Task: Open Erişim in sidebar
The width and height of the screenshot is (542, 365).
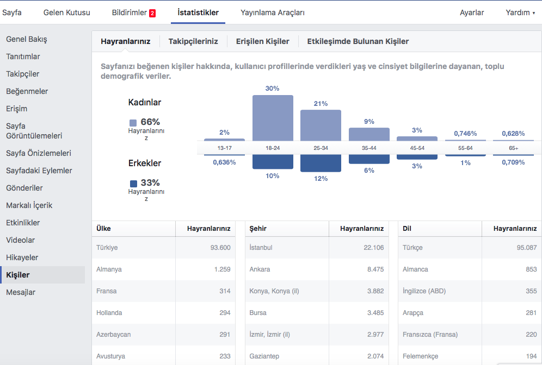Action: pos(16,109)
